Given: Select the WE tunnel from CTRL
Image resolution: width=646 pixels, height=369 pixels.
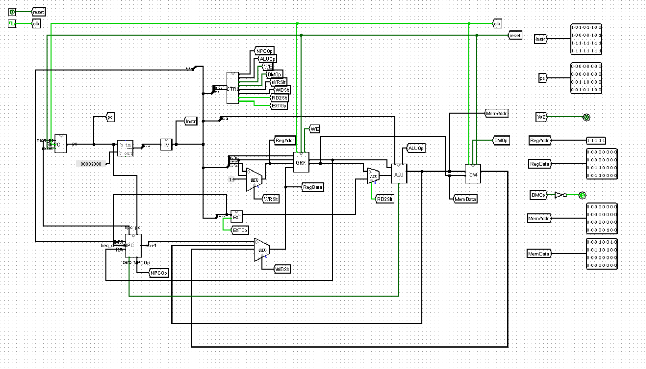Looking at the screenshot, I should [x=268, y=67].
